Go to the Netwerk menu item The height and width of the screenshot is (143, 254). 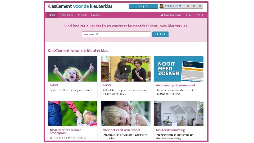click(82, 15)
